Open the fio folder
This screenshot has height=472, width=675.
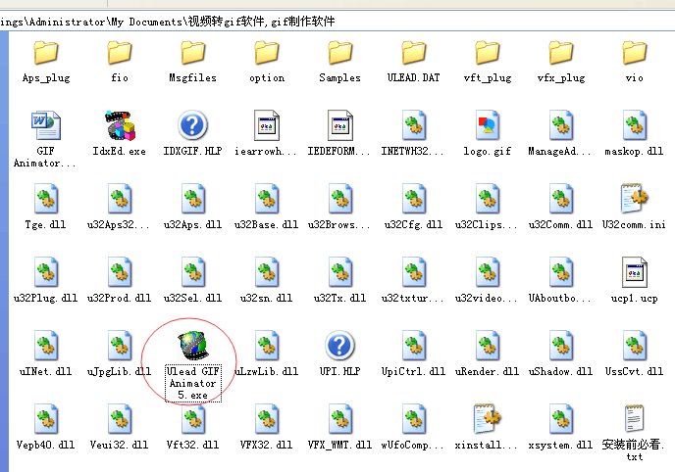120,53
